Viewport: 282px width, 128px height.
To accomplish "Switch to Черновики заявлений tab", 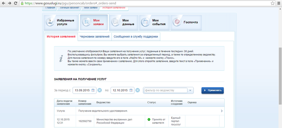I will coord(95,36).
